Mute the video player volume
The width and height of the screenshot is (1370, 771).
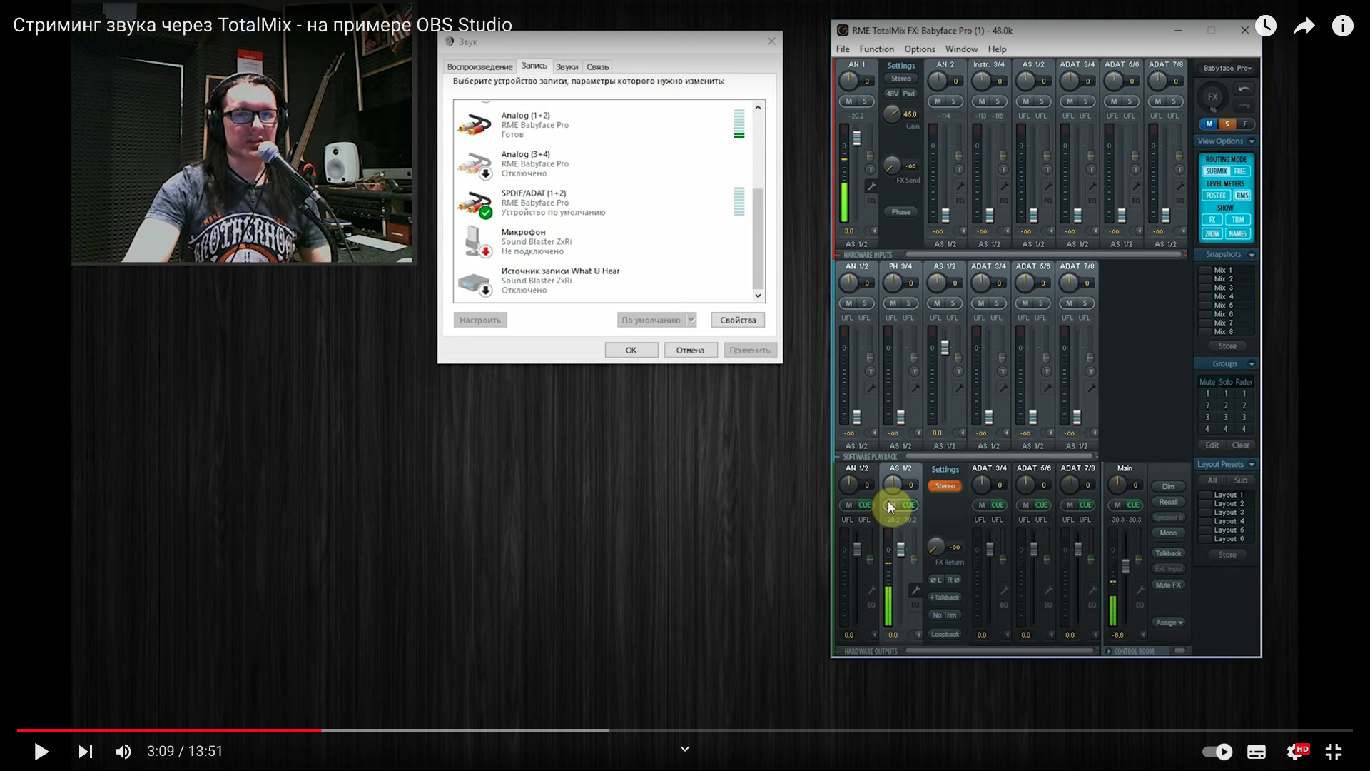(x=123, y=751)
